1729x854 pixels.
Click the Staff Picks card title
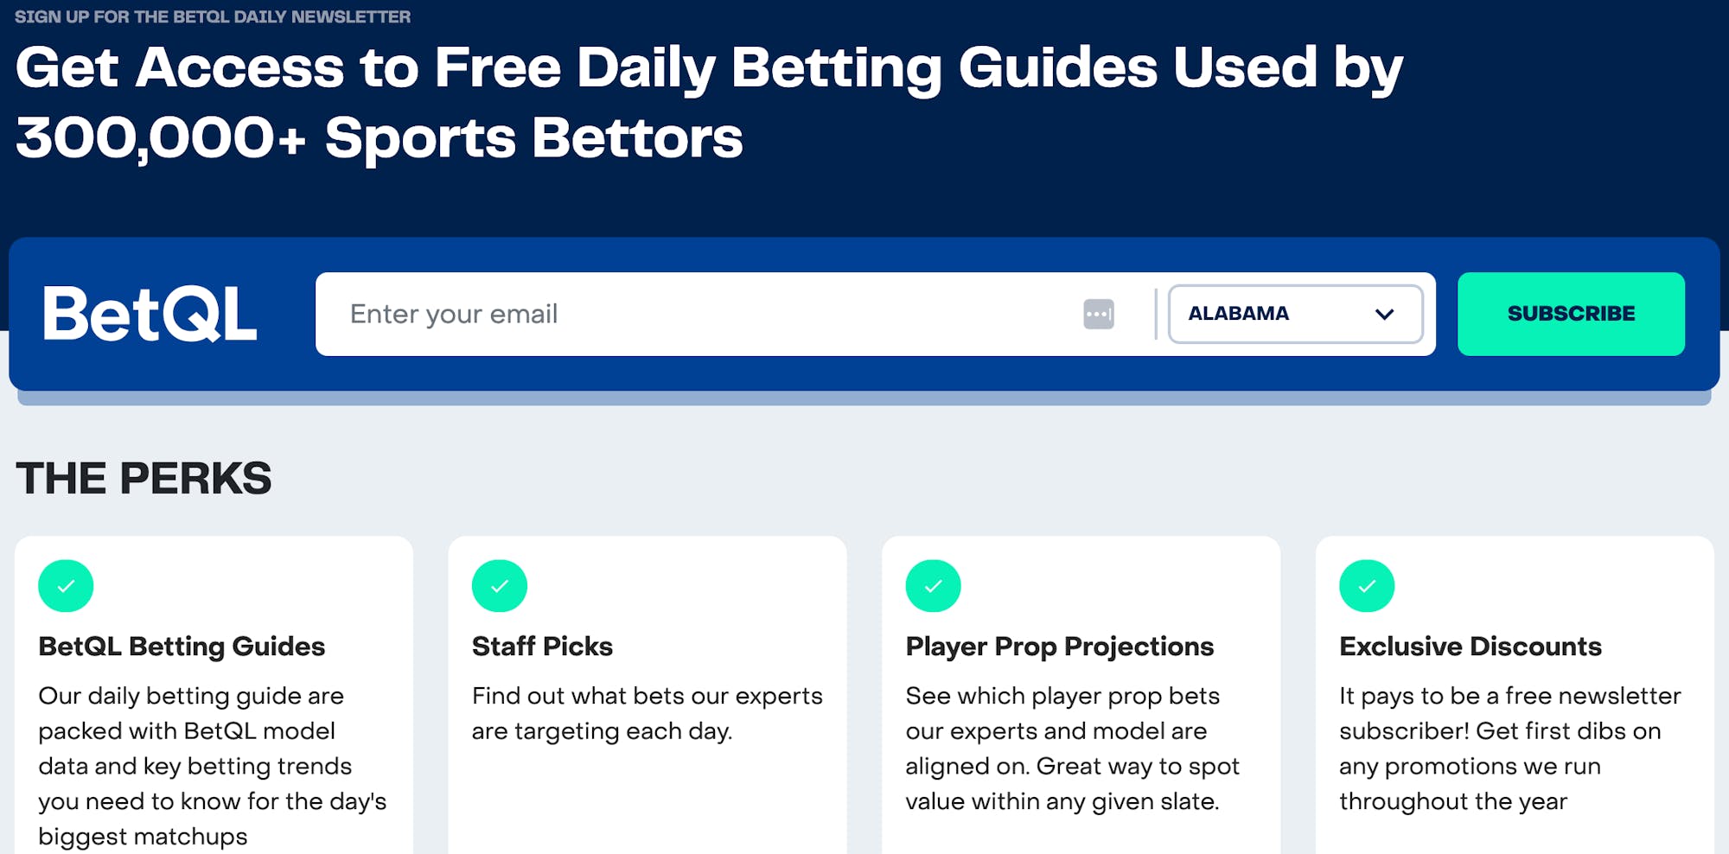coord(542,647)
